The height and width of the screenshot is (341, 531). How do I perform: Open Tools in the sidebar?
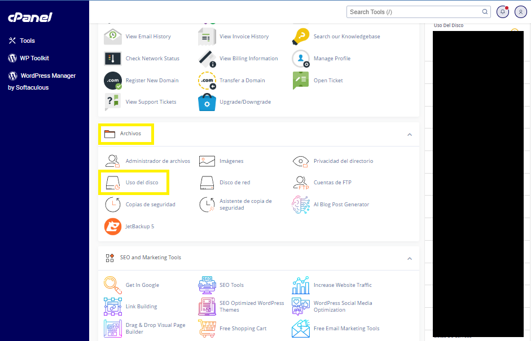pyautogui.click(x=21, y=41)
